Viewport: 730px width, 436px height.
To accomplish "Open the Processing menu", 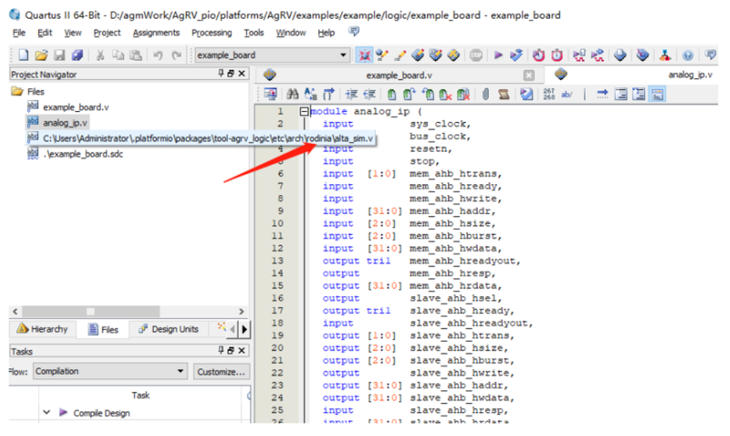I will [211, 32].
